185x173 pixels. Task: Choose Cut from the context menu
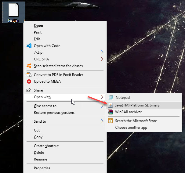[x=65, y=130]
